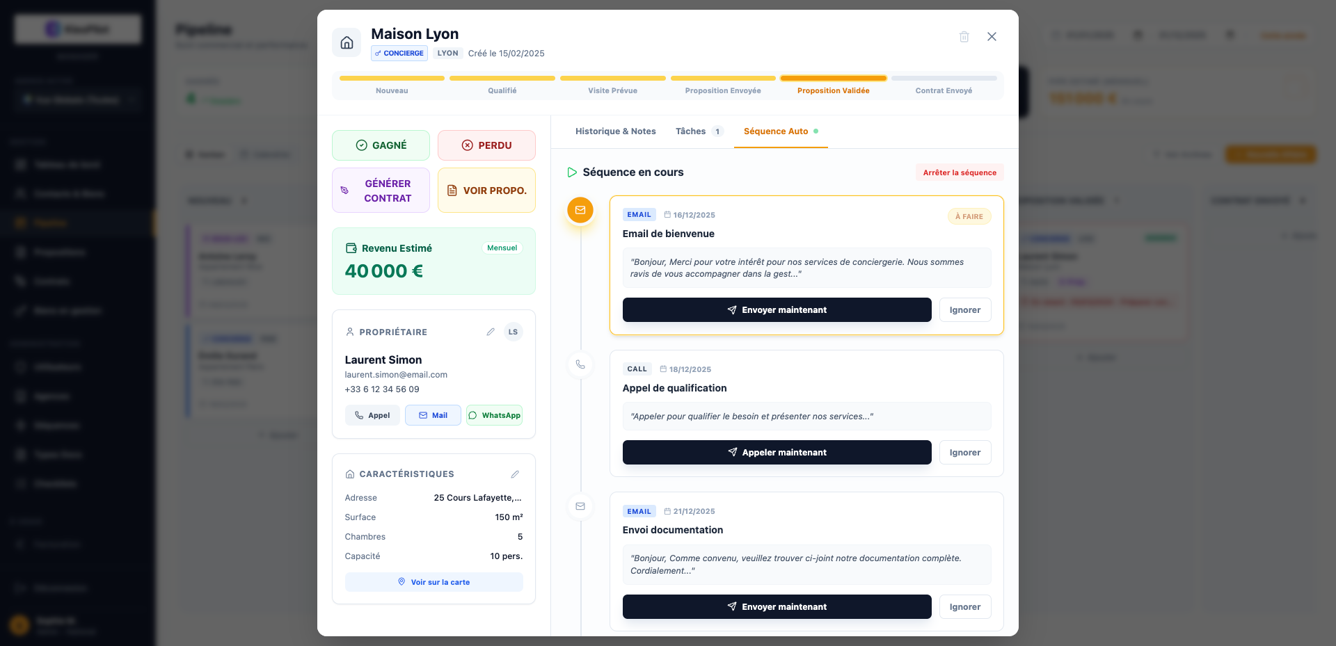
Task: Click the house icon beside Maison Lyon
Action: [x=347, y=43]
